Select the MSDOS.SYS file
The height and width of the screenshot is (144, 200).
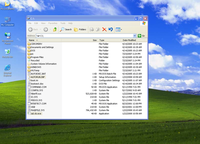tap(35, 100)
